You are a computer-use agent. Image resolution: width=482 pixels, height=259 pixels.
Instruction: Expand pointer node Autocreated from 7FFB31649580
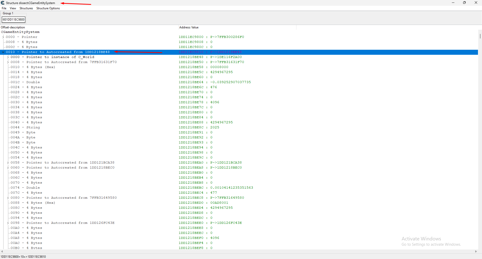click(x=8, y=198)
